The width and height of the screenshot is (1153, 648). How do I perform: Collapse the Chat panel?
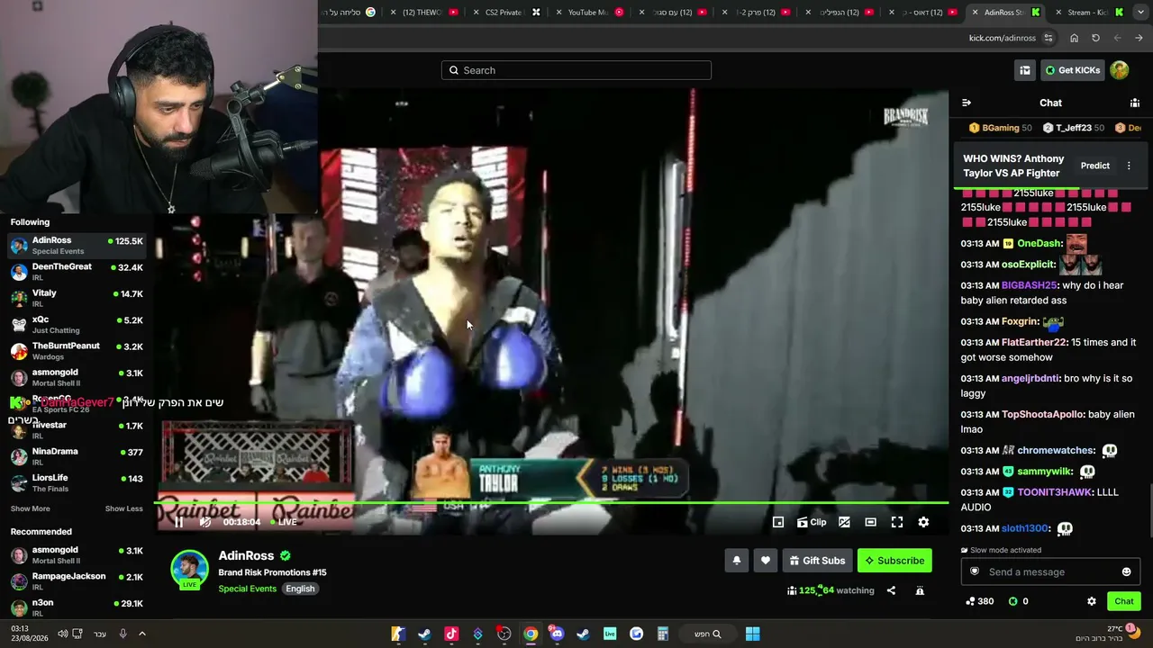[x=967, y=103]
